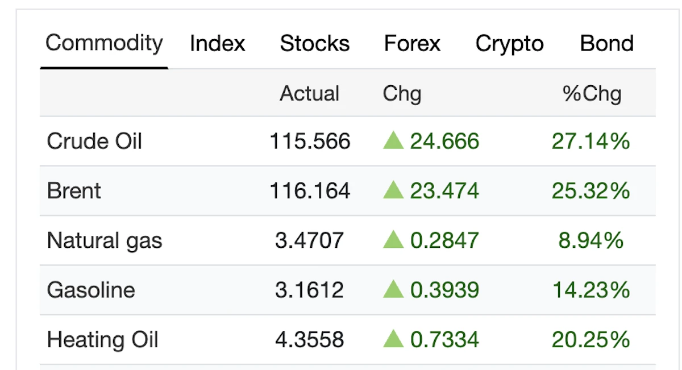Click the %Chg column header
Image resolution: width=682 pixels, height=370 pixels.
592,94
